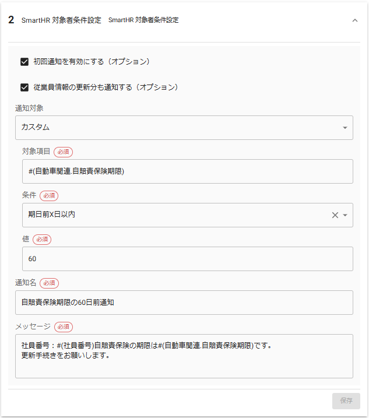
Task: Click into the メッセージ text area
Action: click(x=184, y=356)
